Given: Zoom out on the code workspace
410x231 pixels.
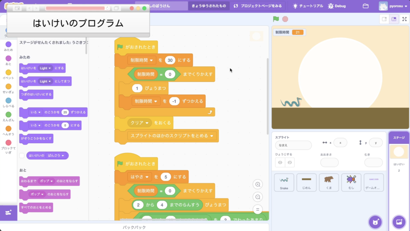Looking at the screenshot, I should [258, 197].
